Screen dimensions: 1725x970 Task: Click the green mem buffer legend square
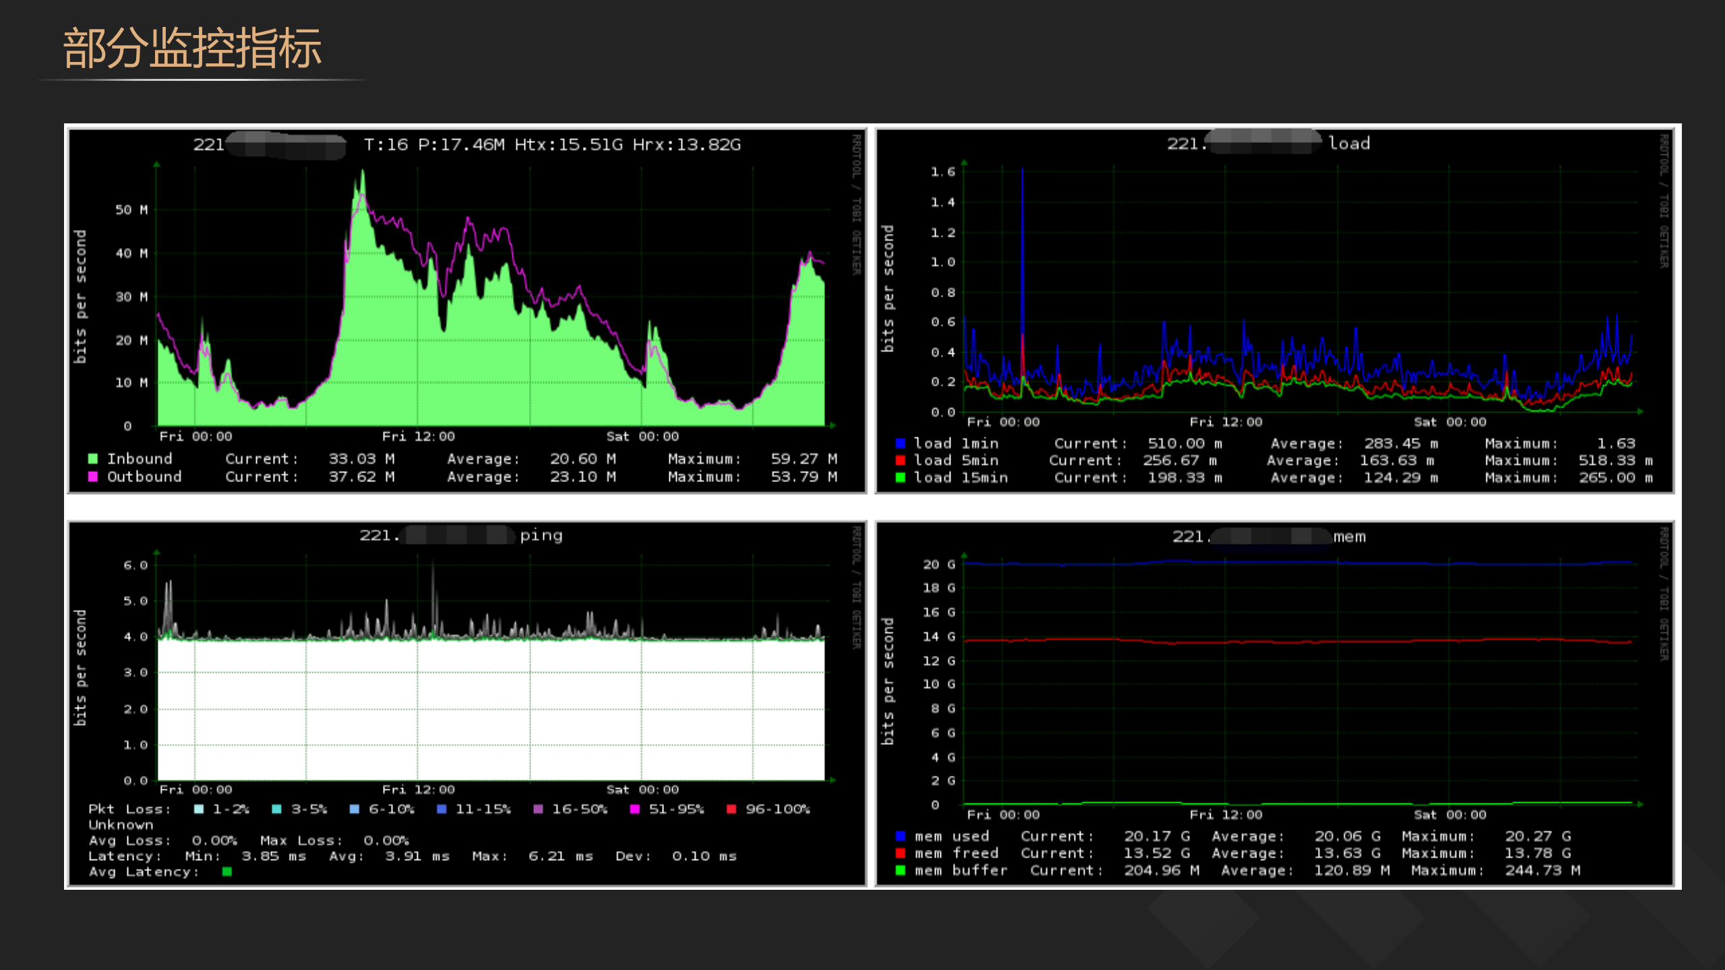coord(900,870)
